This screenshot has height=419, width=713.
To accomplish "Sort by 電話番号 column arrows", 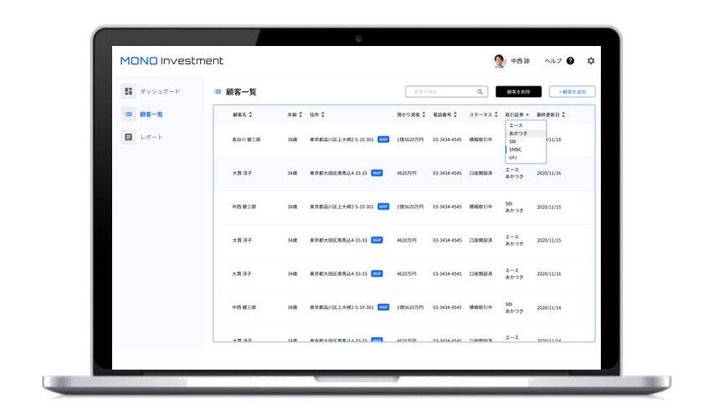I will coord(455,115).
